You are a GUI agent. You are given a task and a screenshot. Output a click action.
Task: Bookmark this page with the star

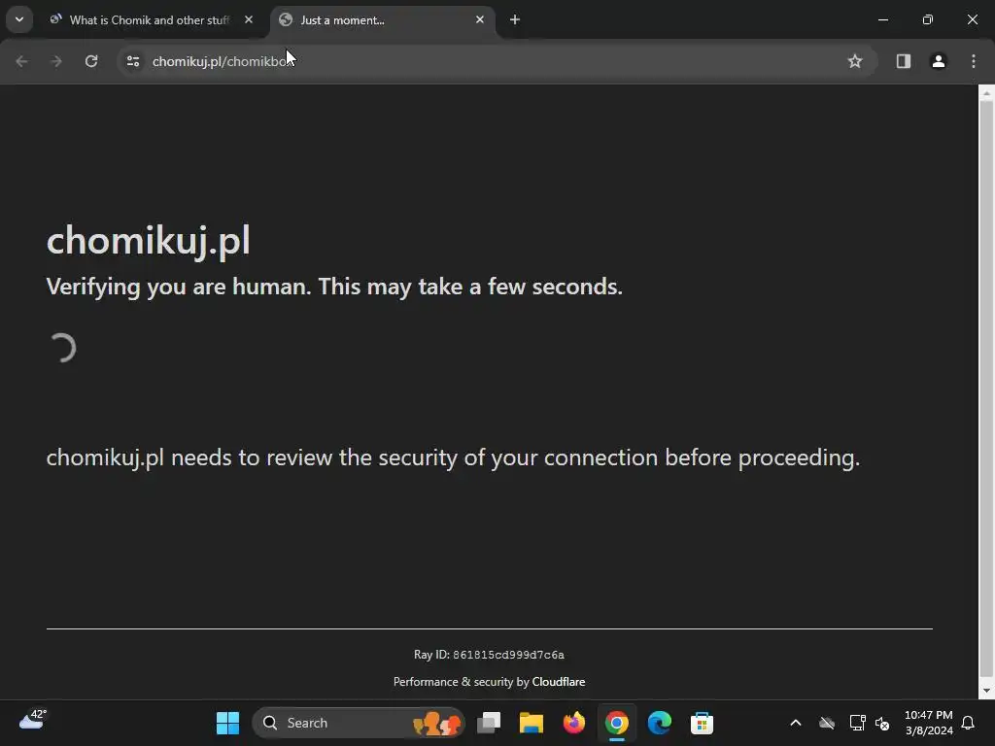855,61
